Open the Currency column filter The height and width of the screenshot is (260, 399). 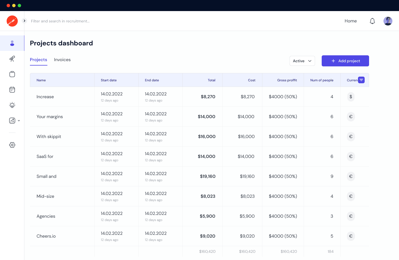pyautogui.click(x=361, y=80)
